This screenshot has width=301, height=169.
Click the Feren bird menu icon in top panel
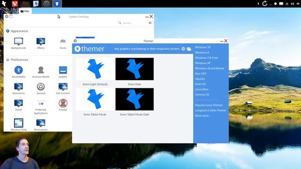pyautogui.click(x=4, y=4)
